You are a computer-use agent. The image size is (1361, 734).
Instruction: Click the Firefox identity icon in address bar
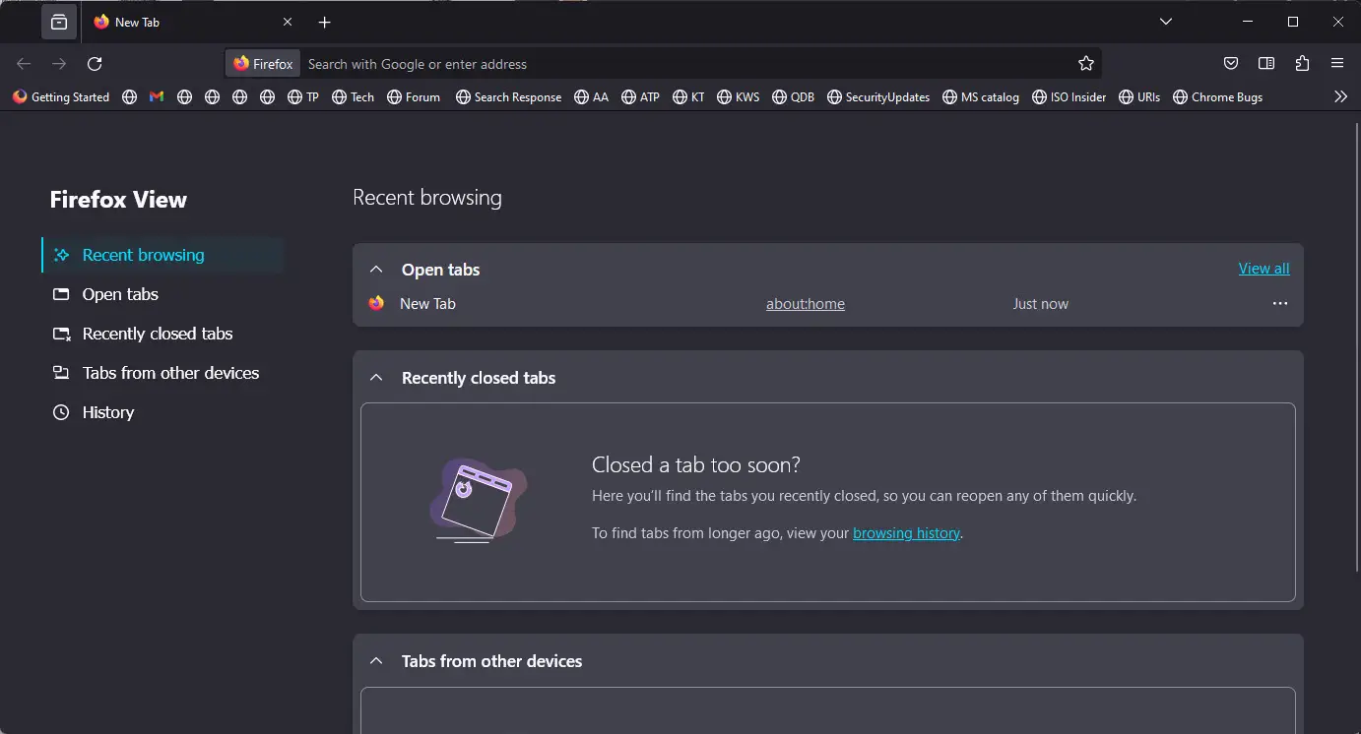[x=263, y=64]
